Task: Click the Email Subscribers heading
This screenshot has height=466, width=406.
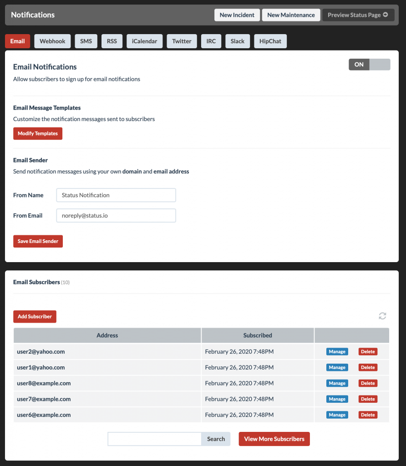Action: click(36, 282)
